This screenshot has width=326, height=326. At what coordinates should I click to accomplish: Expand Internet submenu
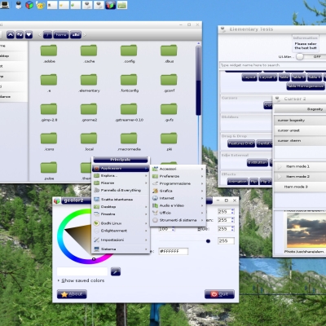click(178, 198)
